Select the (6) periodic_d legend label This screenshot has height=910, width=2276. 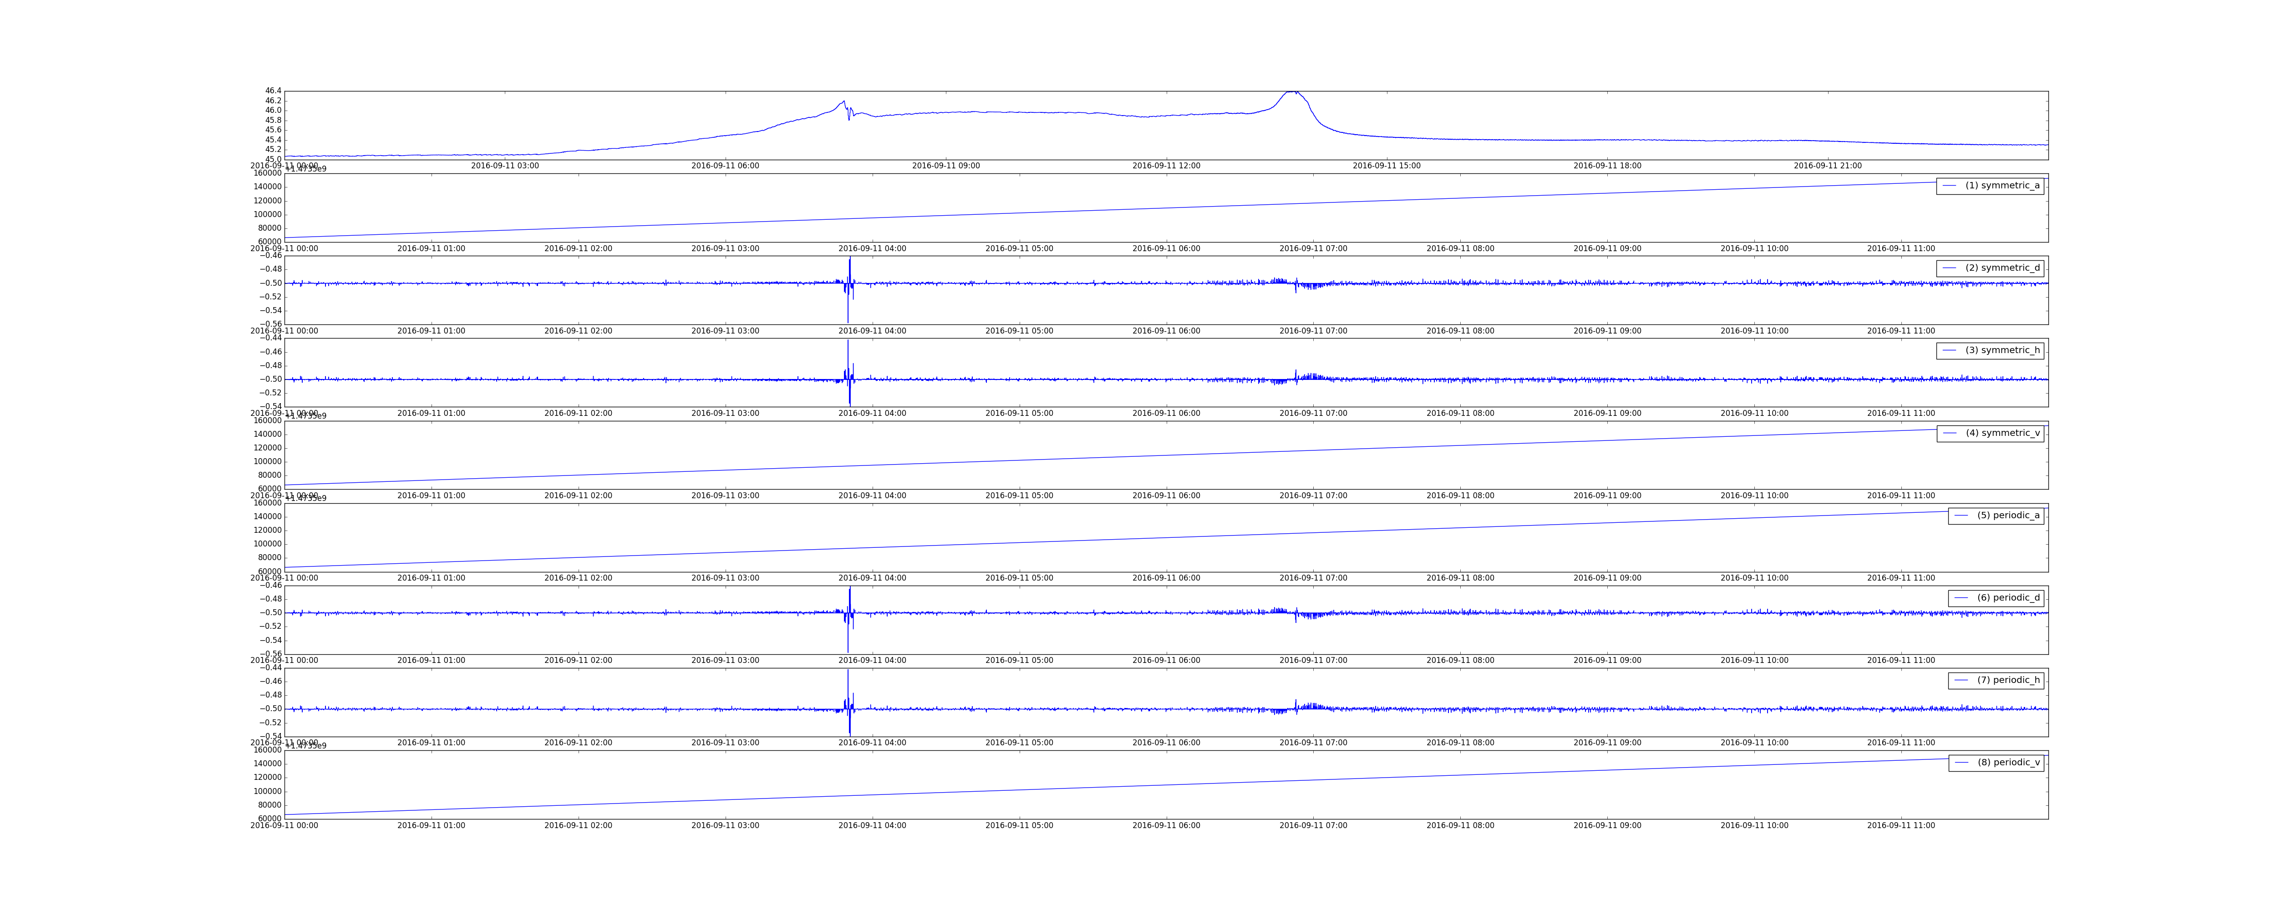(2008, 597)
